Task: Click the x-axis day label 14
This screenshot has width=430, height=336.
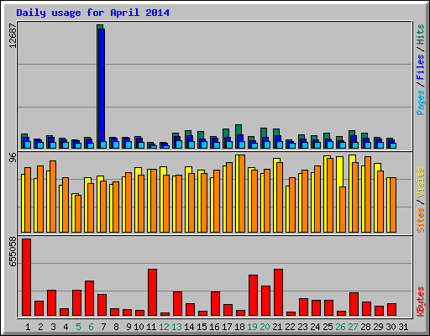Action: tap(189, 327)
